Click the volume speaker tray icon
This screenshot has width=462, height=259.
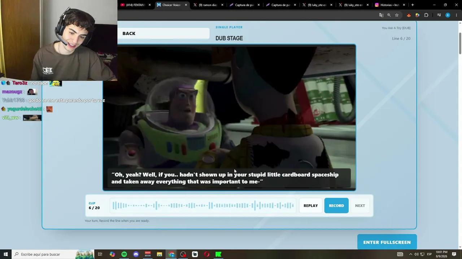[417, 254]
